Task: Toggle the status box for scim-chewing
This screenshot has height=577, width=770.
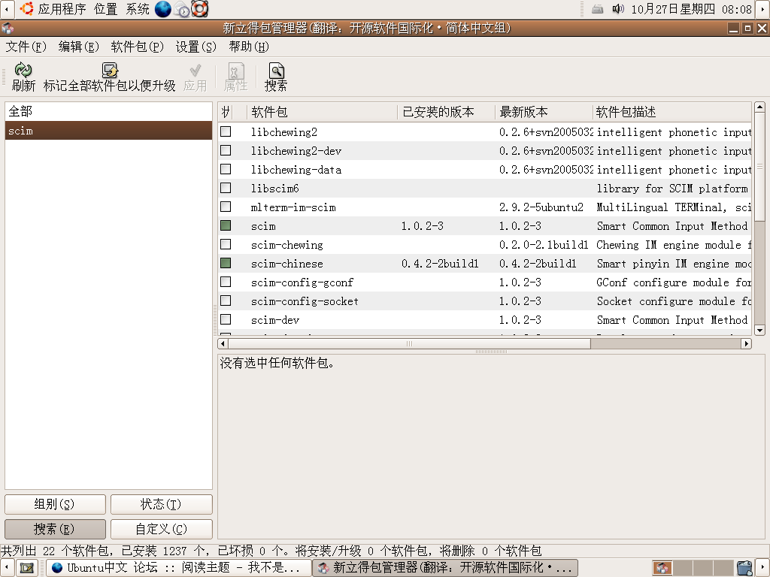Action: coord(226,244)
